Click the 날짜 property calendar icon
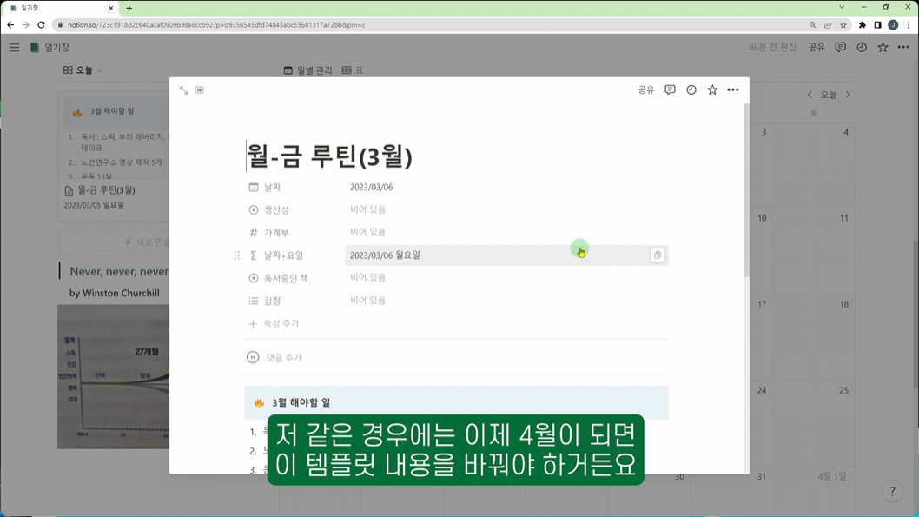Viewport: 919px width, 517px height. click(x=253, y=187)
